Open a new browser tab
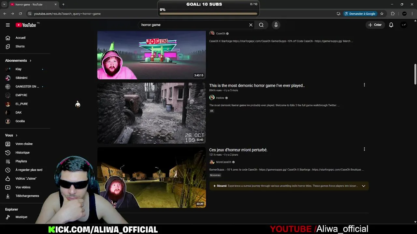 pos(63,5)
